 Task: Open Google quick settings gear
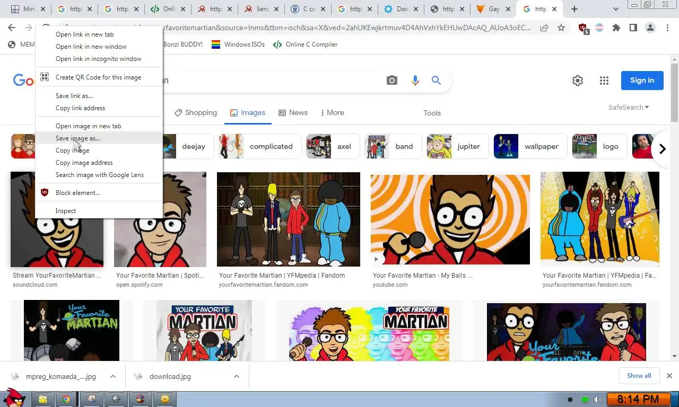[x=578, y=81]
